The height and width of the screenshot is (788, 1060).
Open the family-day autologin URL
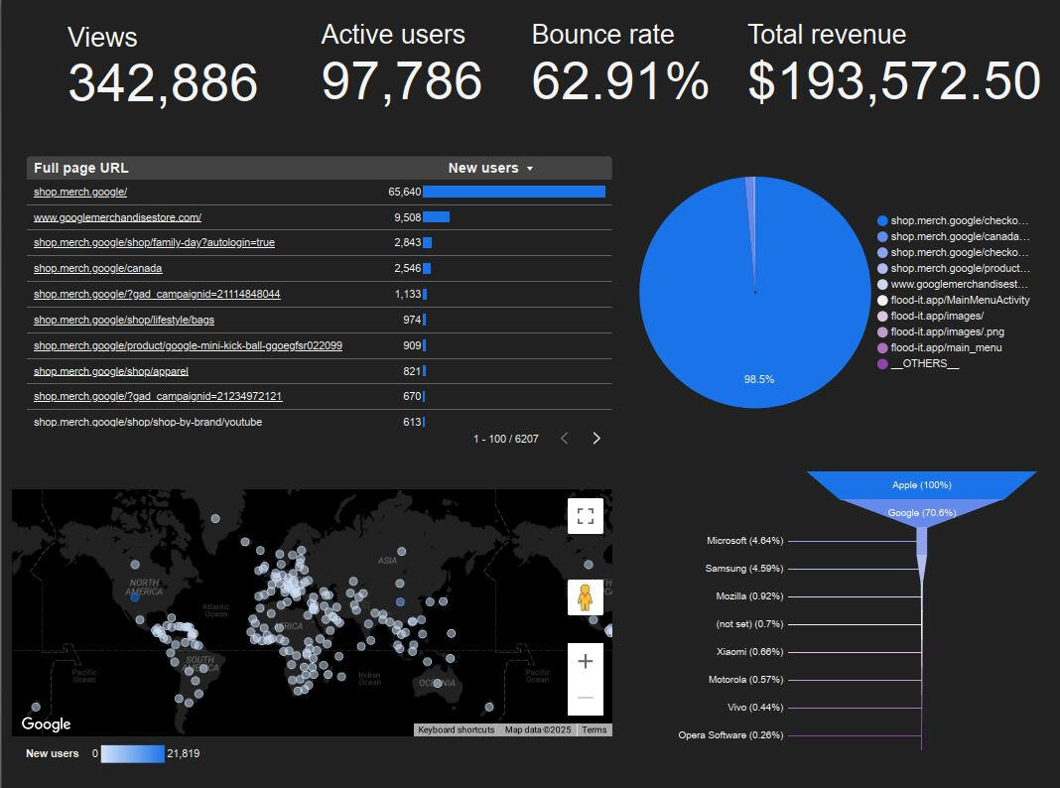coord(154,242)
